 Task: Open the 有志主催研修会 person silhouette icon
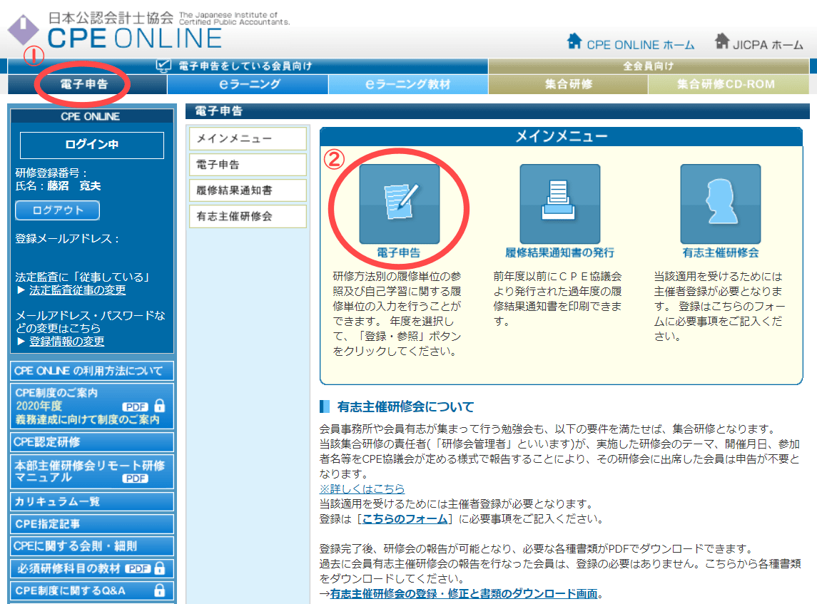(720, 203)
